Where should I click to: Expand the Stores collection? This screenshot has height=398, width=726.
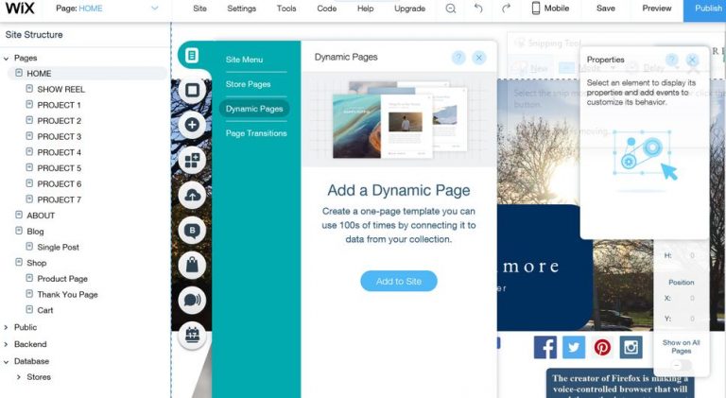pyautogui.click(x=19, y=377)
